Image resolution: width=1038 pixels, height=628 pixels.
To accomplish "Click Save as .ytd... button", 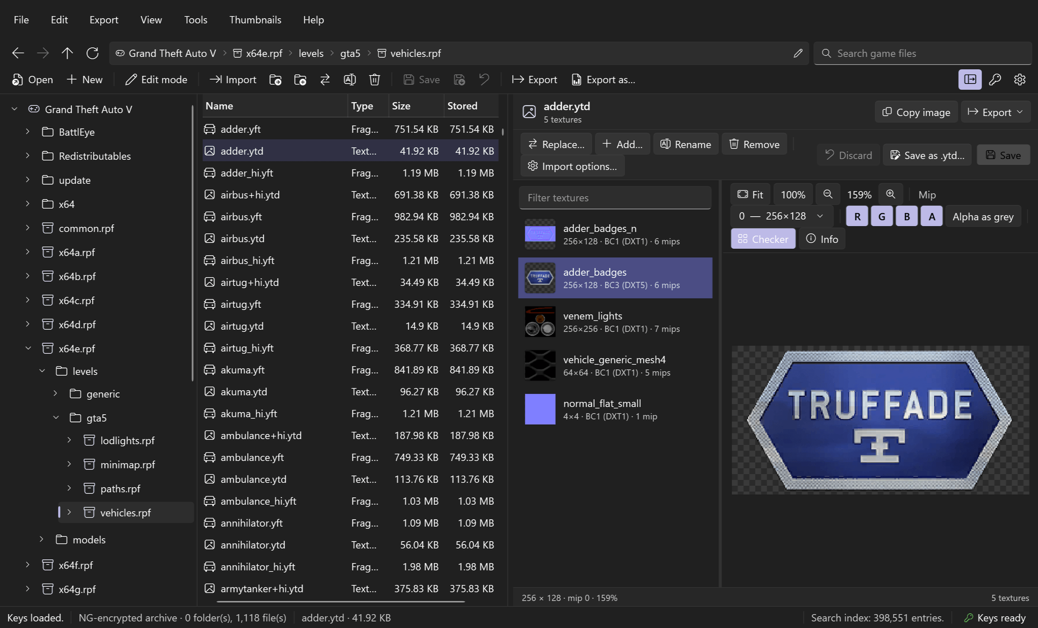I will [x=927, y=155].
